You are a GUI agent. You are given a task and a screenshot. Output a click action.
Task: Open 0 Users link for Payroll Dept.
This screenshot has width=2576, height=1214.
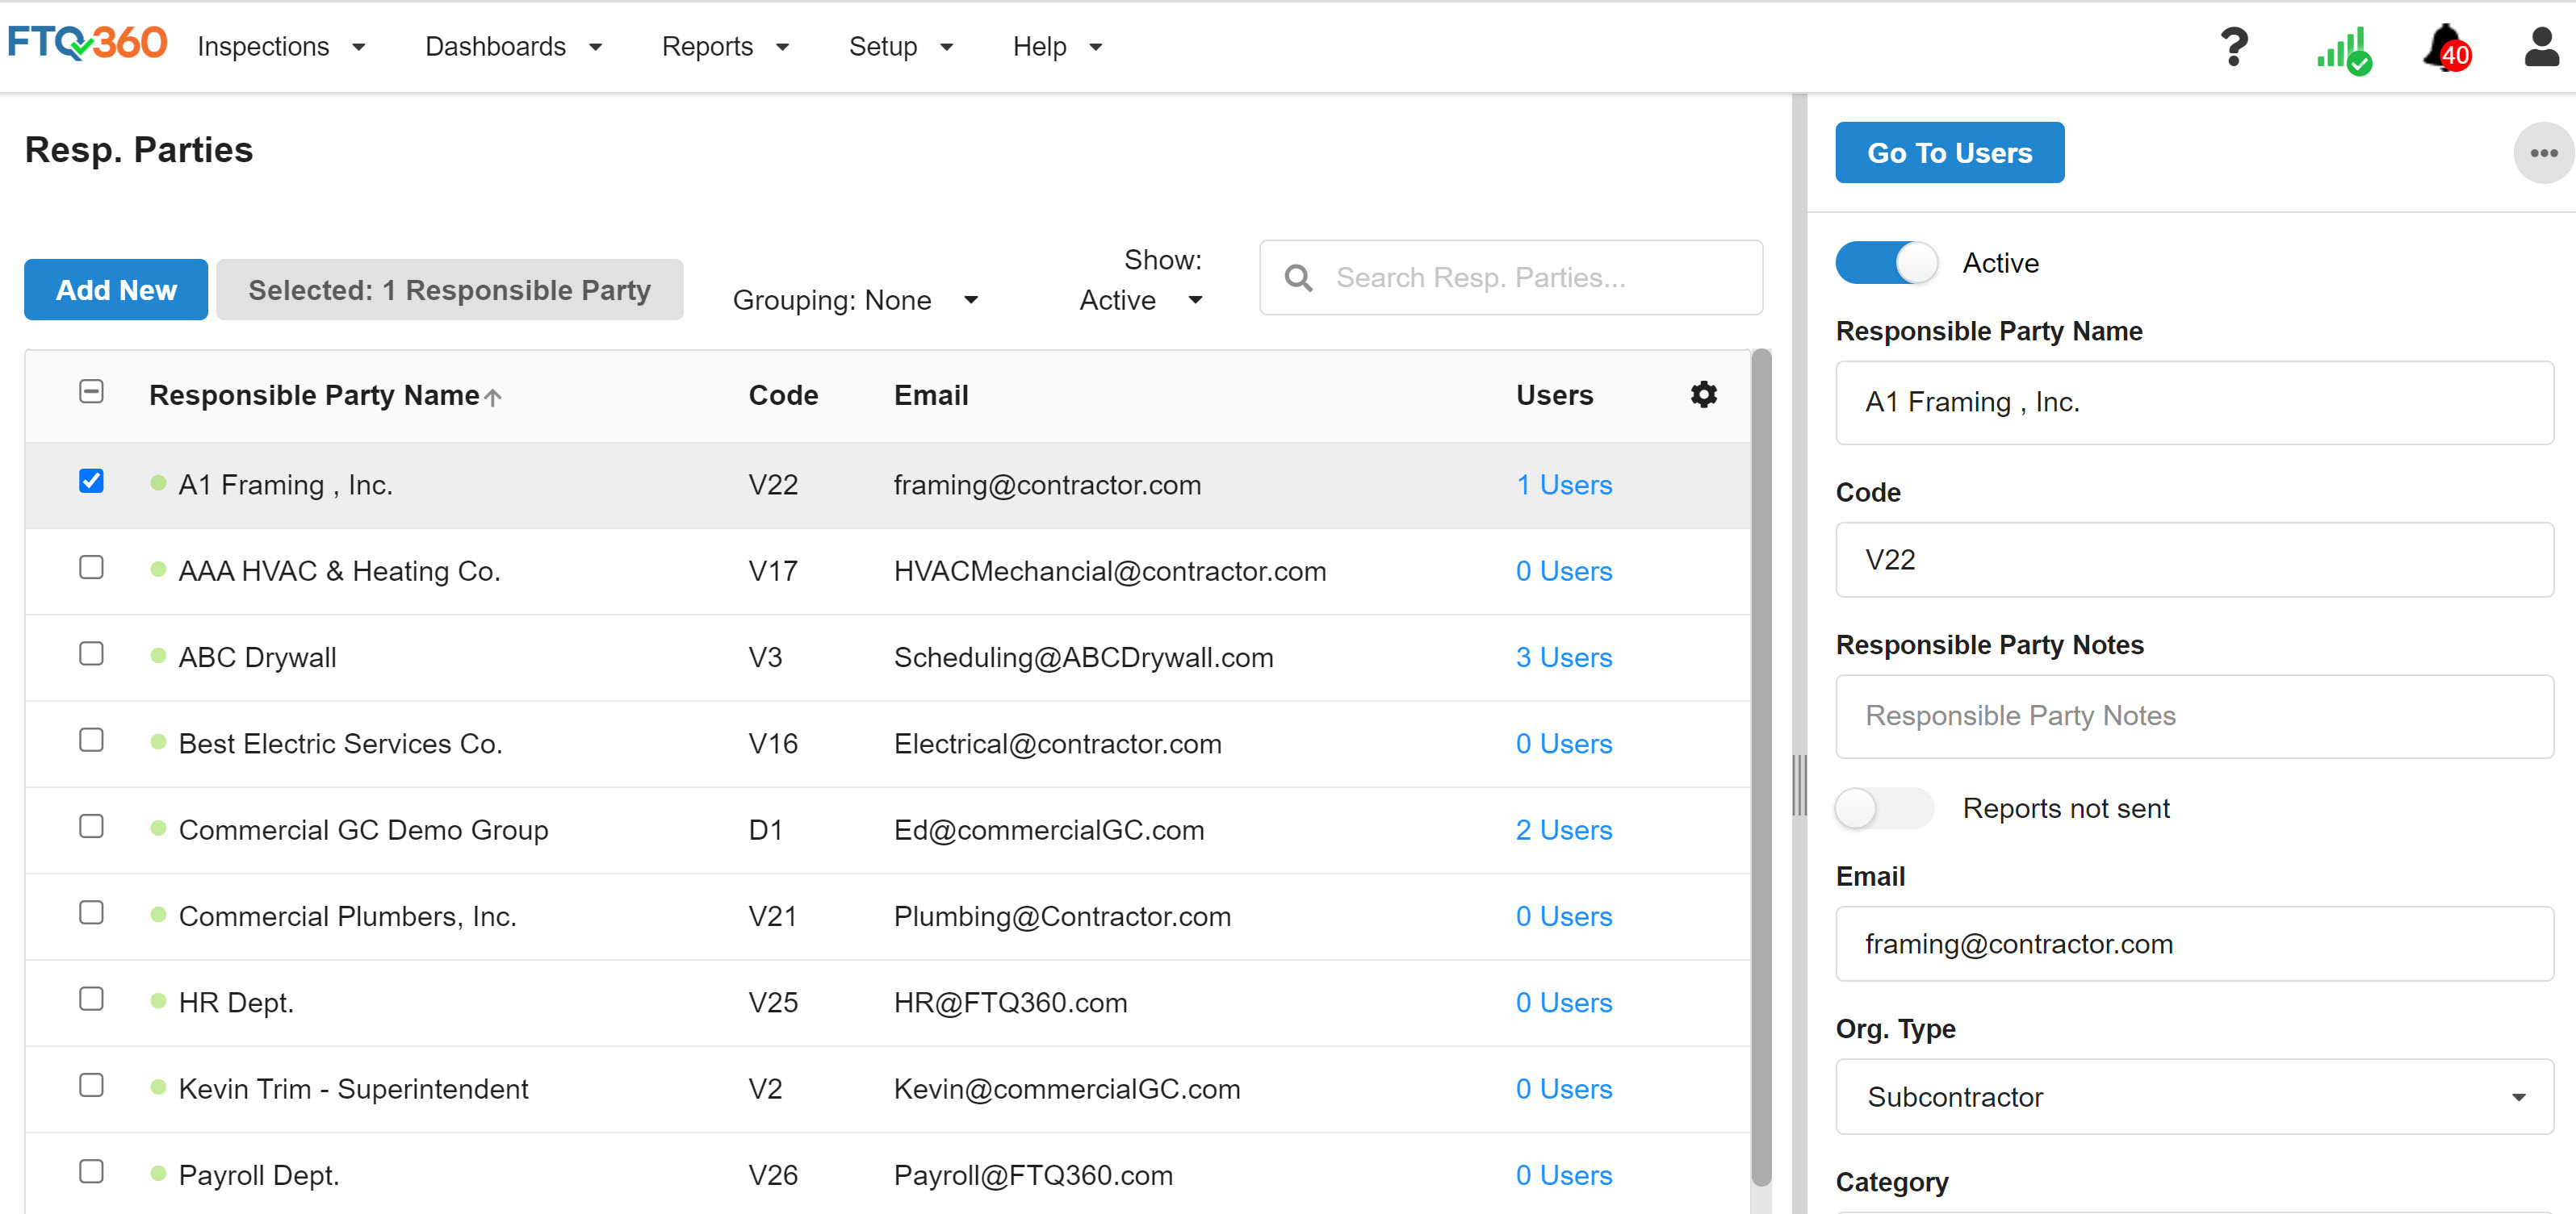[x=1564, y=1176]
